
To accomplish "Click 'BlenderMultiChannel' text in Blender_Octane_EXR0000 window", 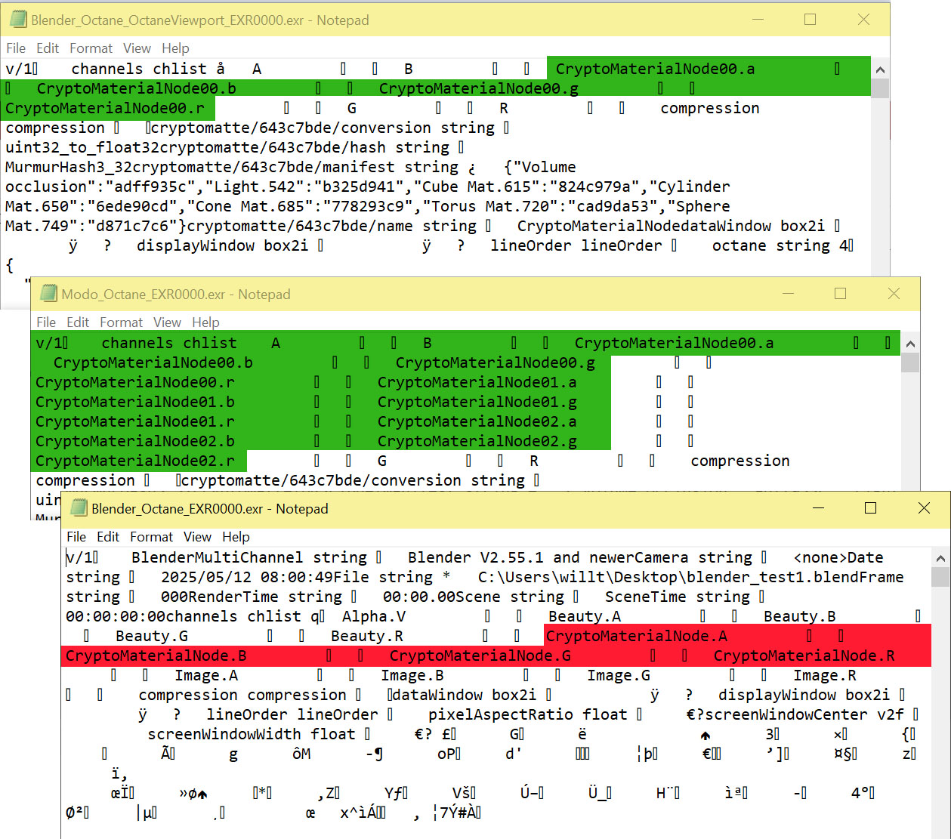I will coord(217,557).
